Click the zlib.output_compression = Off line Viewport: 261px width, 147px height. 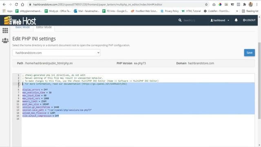coord(41,116)
